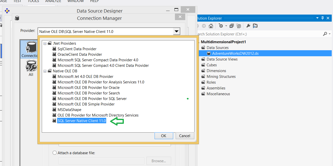Open the Provider dropdown arrow
333x166 pixels.
pyautogui.click(x=177, y=31)
